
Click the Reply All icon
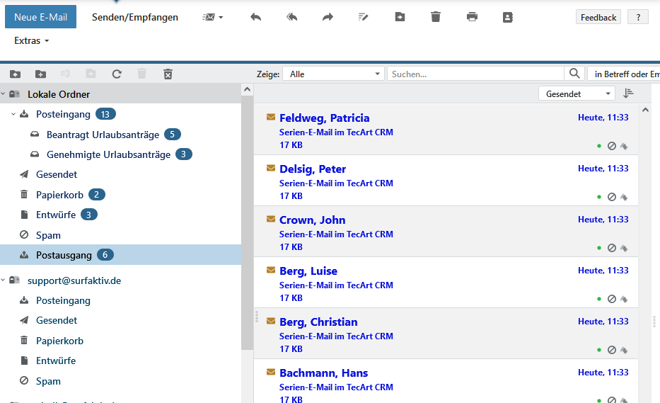[292, 17]
